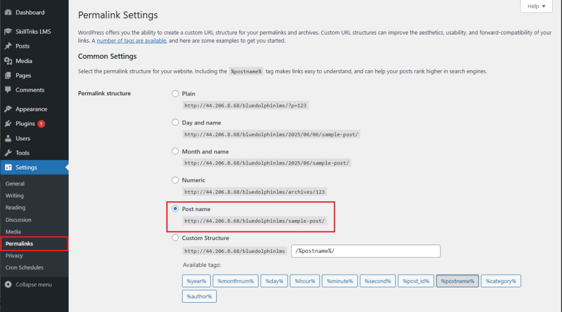
Task: Open Comments speech bubble icon
Action: 8,90
